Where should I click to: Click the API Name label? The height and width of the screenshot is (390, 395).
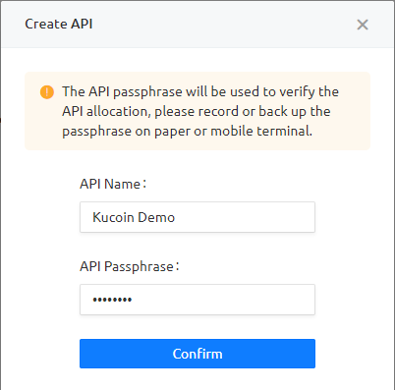pos(113,184)
